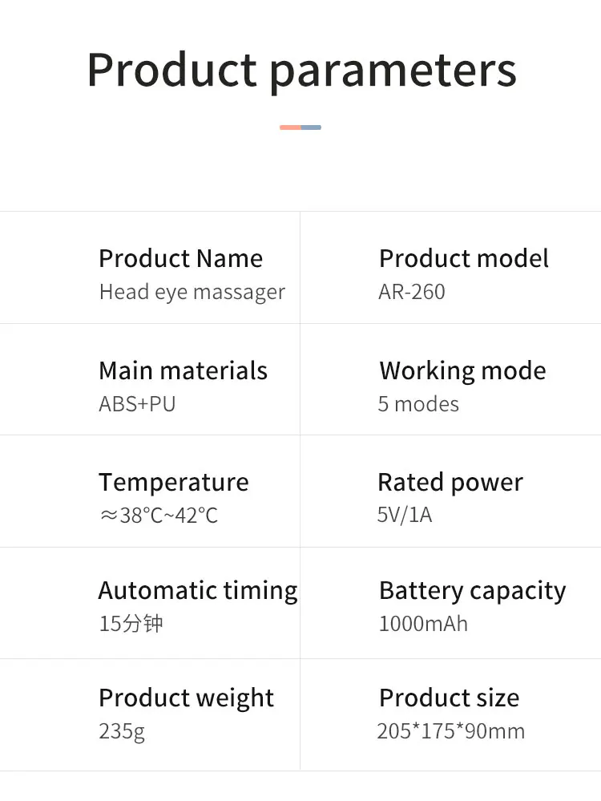The width and height of the screenshot is (601, 801).
Task: Click the "Product parameters" heading
Action: 301,70
